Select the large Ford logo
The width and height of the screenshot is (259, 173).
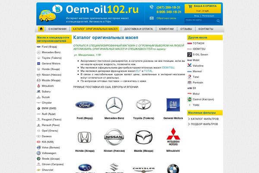click(85, 105)
